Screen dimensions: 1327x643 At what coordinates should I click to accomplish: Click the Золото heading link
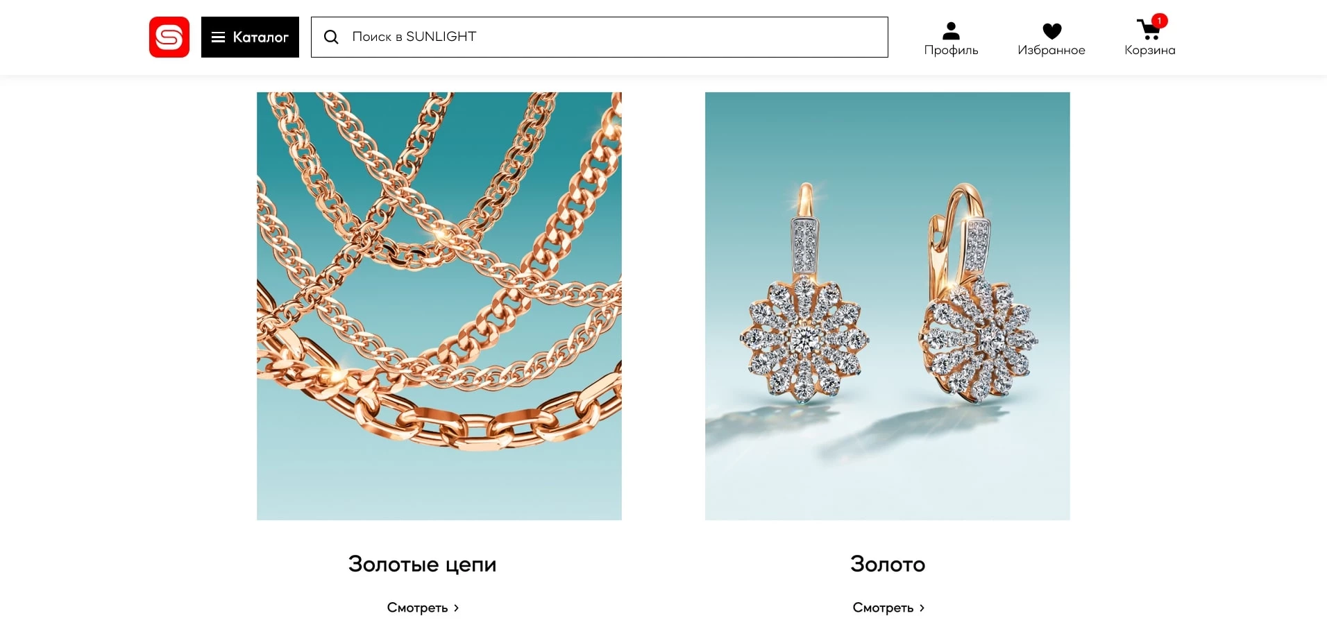(x=888, y=564)
